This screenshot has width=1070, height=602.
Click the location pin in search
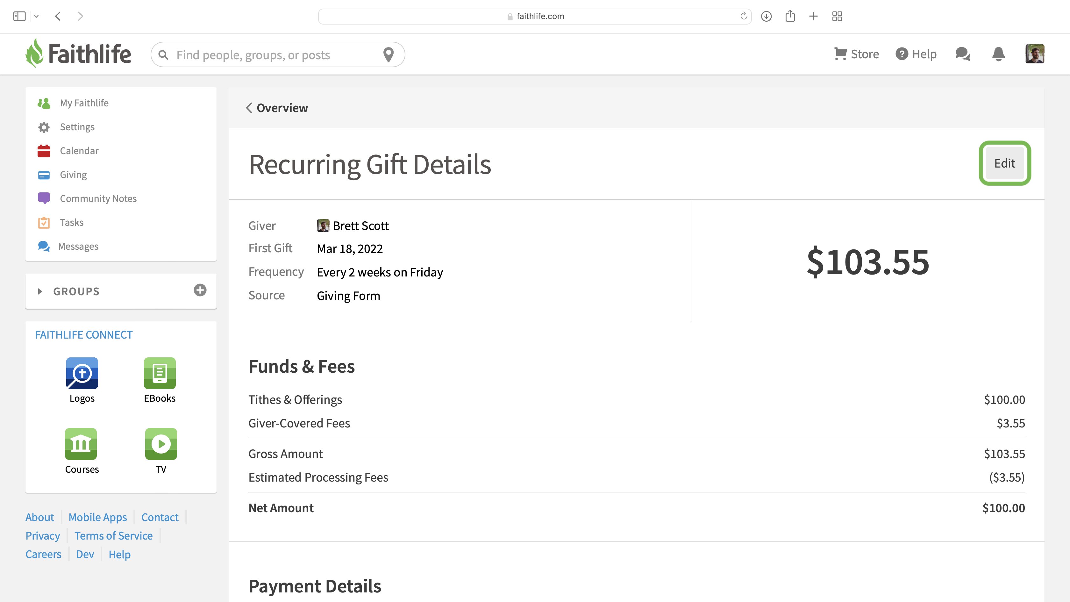[389, 54]
